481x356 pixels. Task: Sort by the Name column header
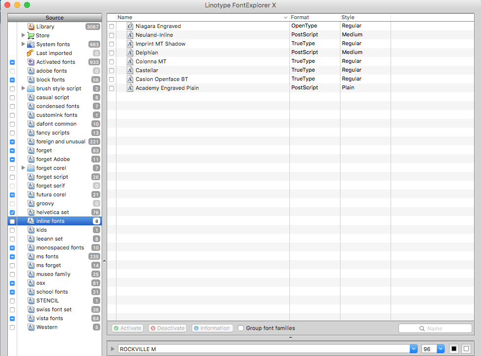tap(203, 18)
